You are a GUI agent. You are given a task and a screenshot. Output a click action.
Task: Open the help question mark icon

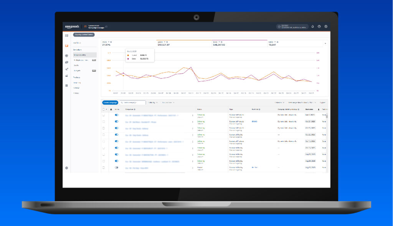point(319,26)
